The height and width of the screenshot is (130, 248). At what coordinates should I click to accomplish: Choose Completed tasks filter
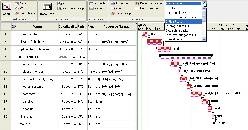(183, 13)
